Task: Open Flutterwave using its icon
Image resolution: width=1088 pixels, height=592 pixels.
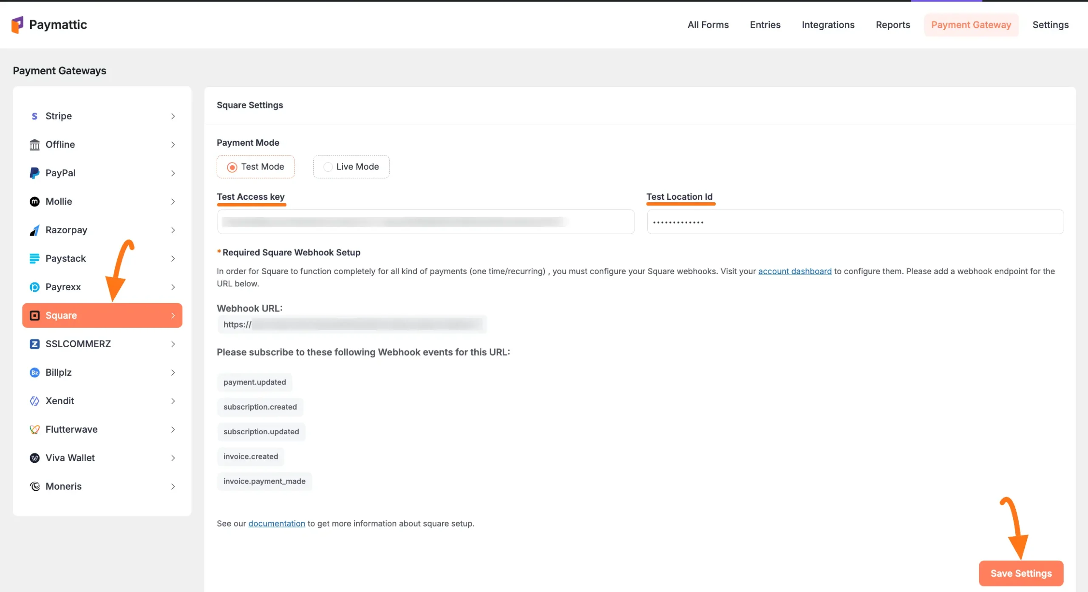Action: tap(34, 429)
